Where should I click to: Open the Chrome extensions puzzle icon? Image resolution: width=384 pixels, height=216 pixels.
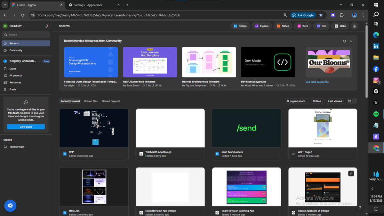[x=341, y=15]
